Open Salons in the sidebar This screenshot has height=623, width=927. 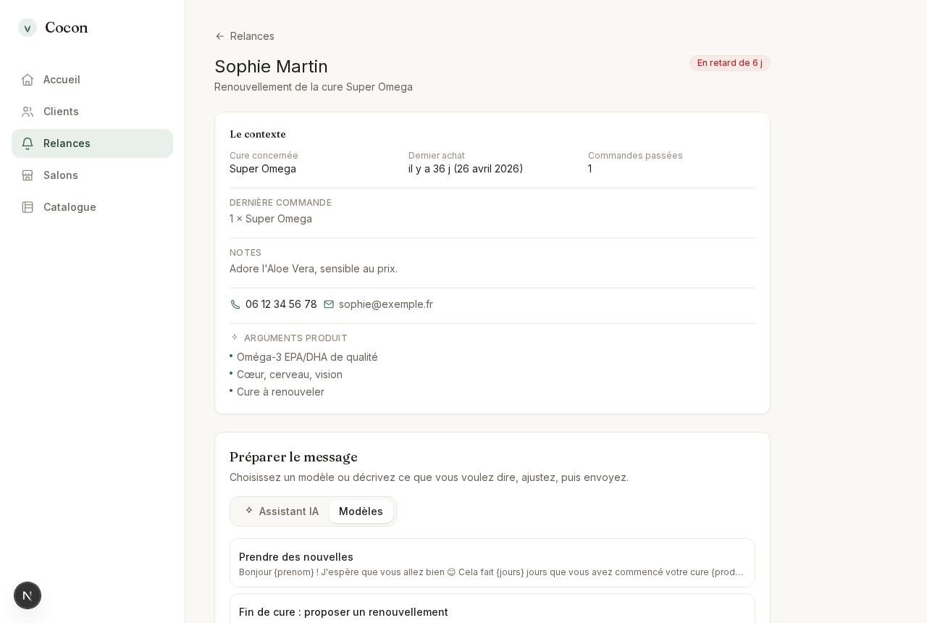tap(92, 175)
